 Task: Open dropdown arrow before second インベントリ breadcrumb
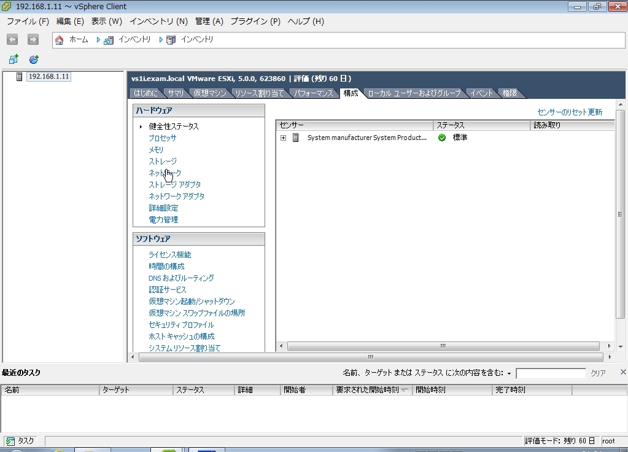(161, 40)
